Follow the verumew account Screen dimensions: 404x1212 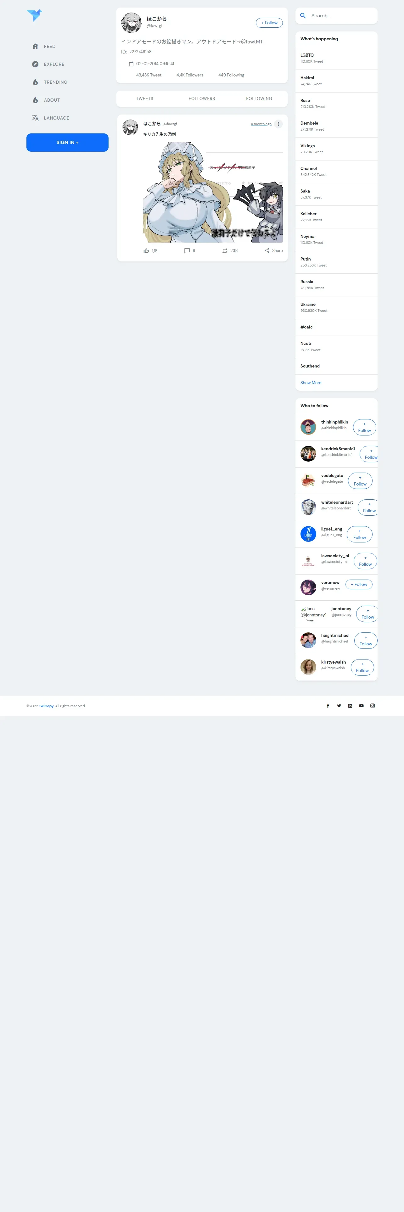click(359, 584)
